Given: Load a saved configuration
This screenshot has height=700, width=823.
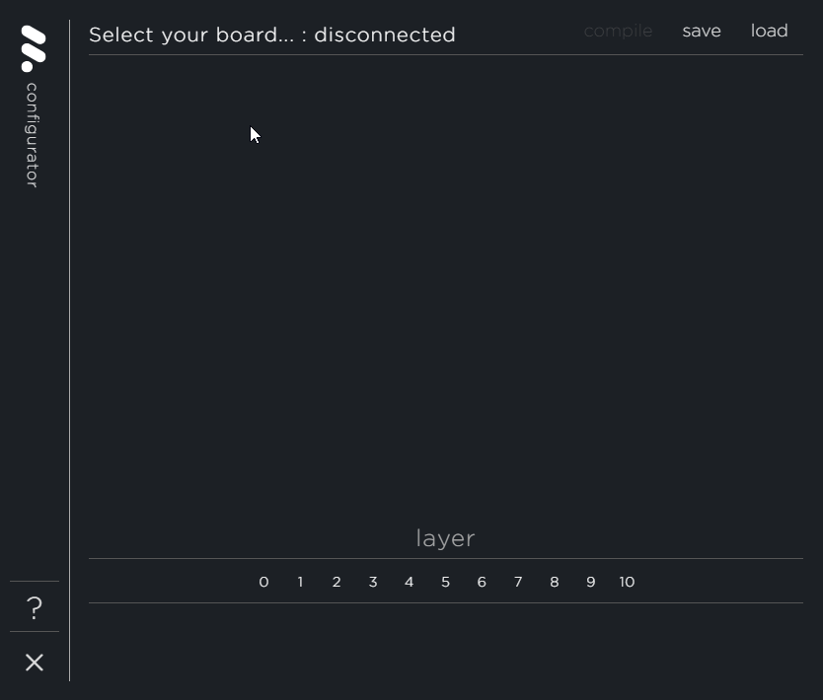Looking at the screenshot, I should pos(769,31).
